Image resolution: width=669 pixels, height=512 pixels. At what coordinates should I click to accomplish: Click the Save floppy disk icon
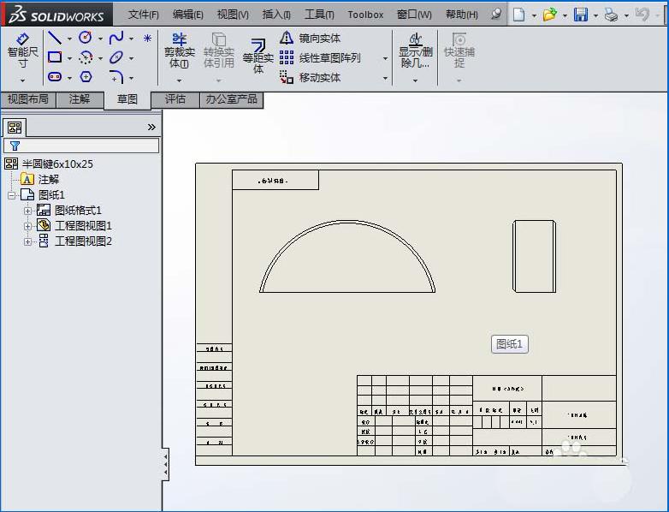click(x=581, y=15)
